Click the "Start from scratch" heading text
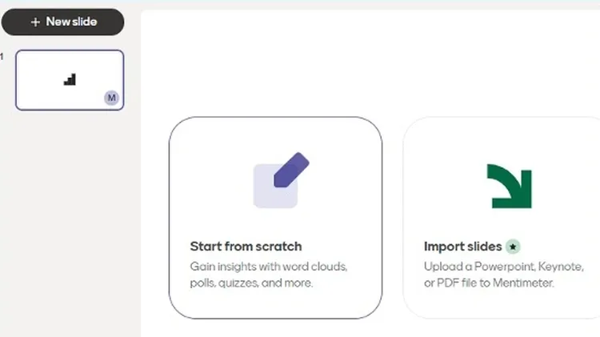 coord(246,247)
